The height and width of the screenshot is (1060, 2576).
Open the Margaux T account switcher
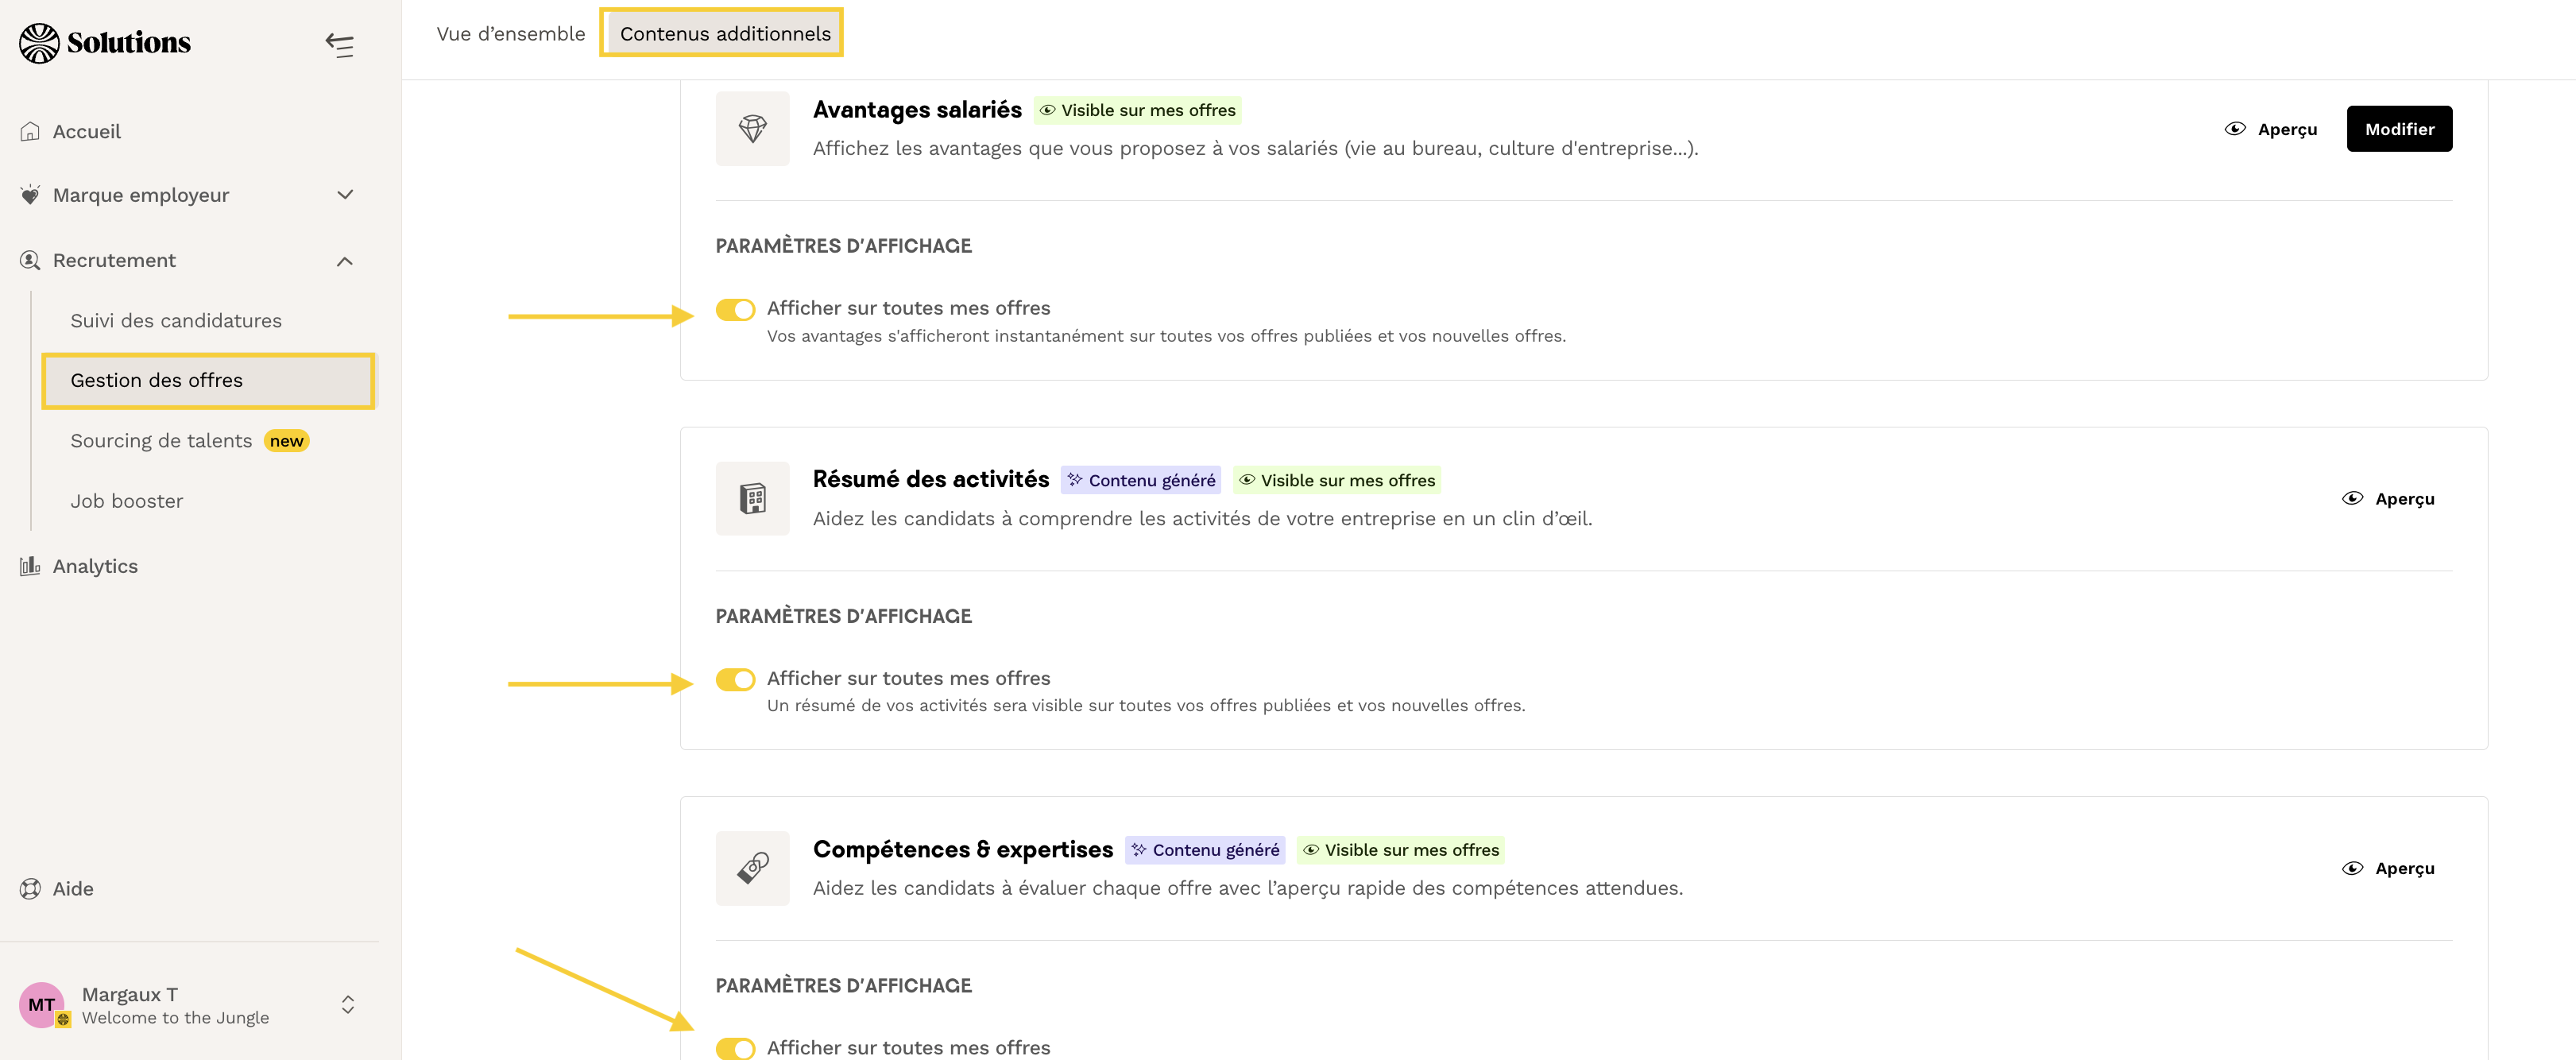tap(347, 1004)
